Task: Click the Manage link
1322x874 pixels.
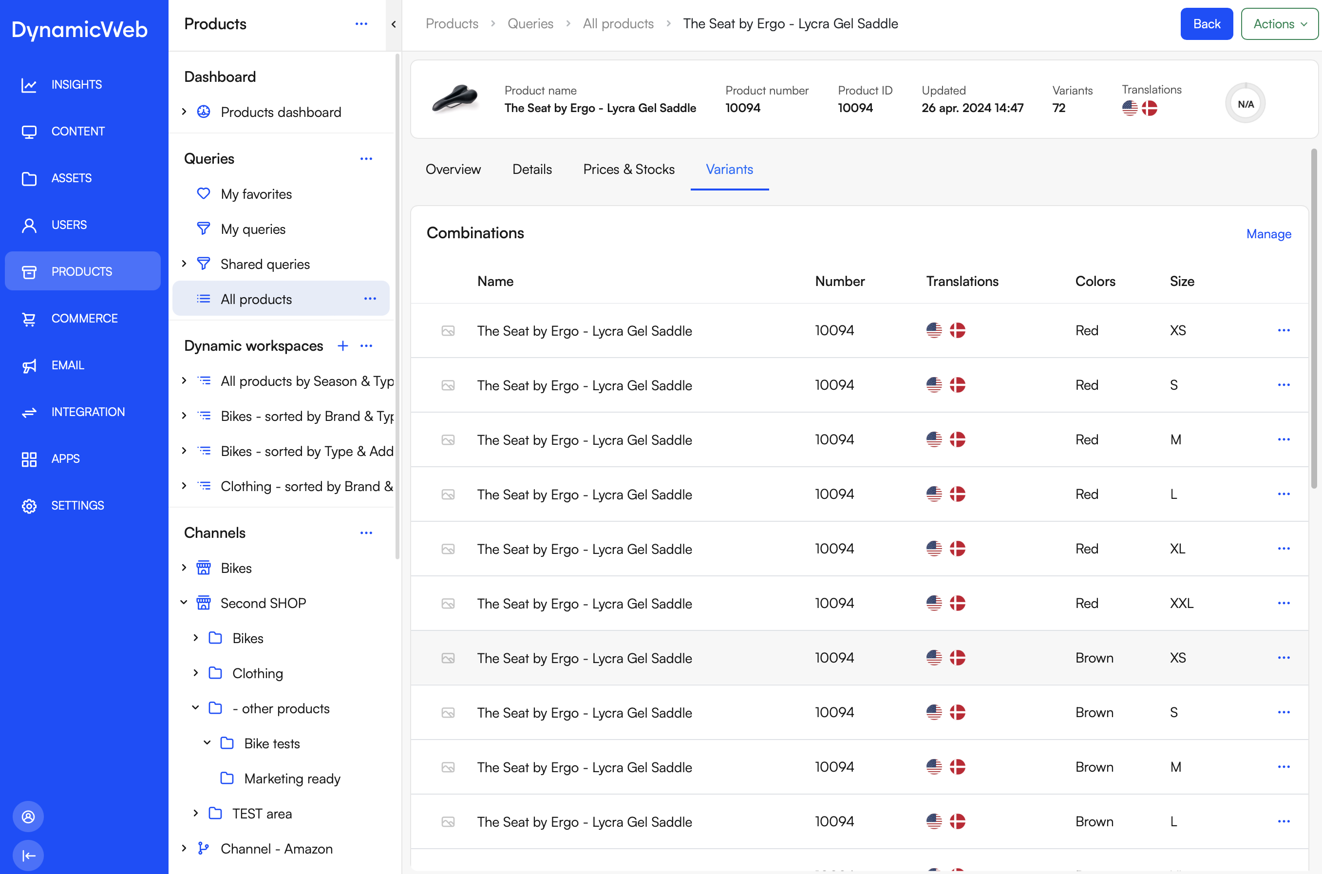Action: tap(1268, 234)
